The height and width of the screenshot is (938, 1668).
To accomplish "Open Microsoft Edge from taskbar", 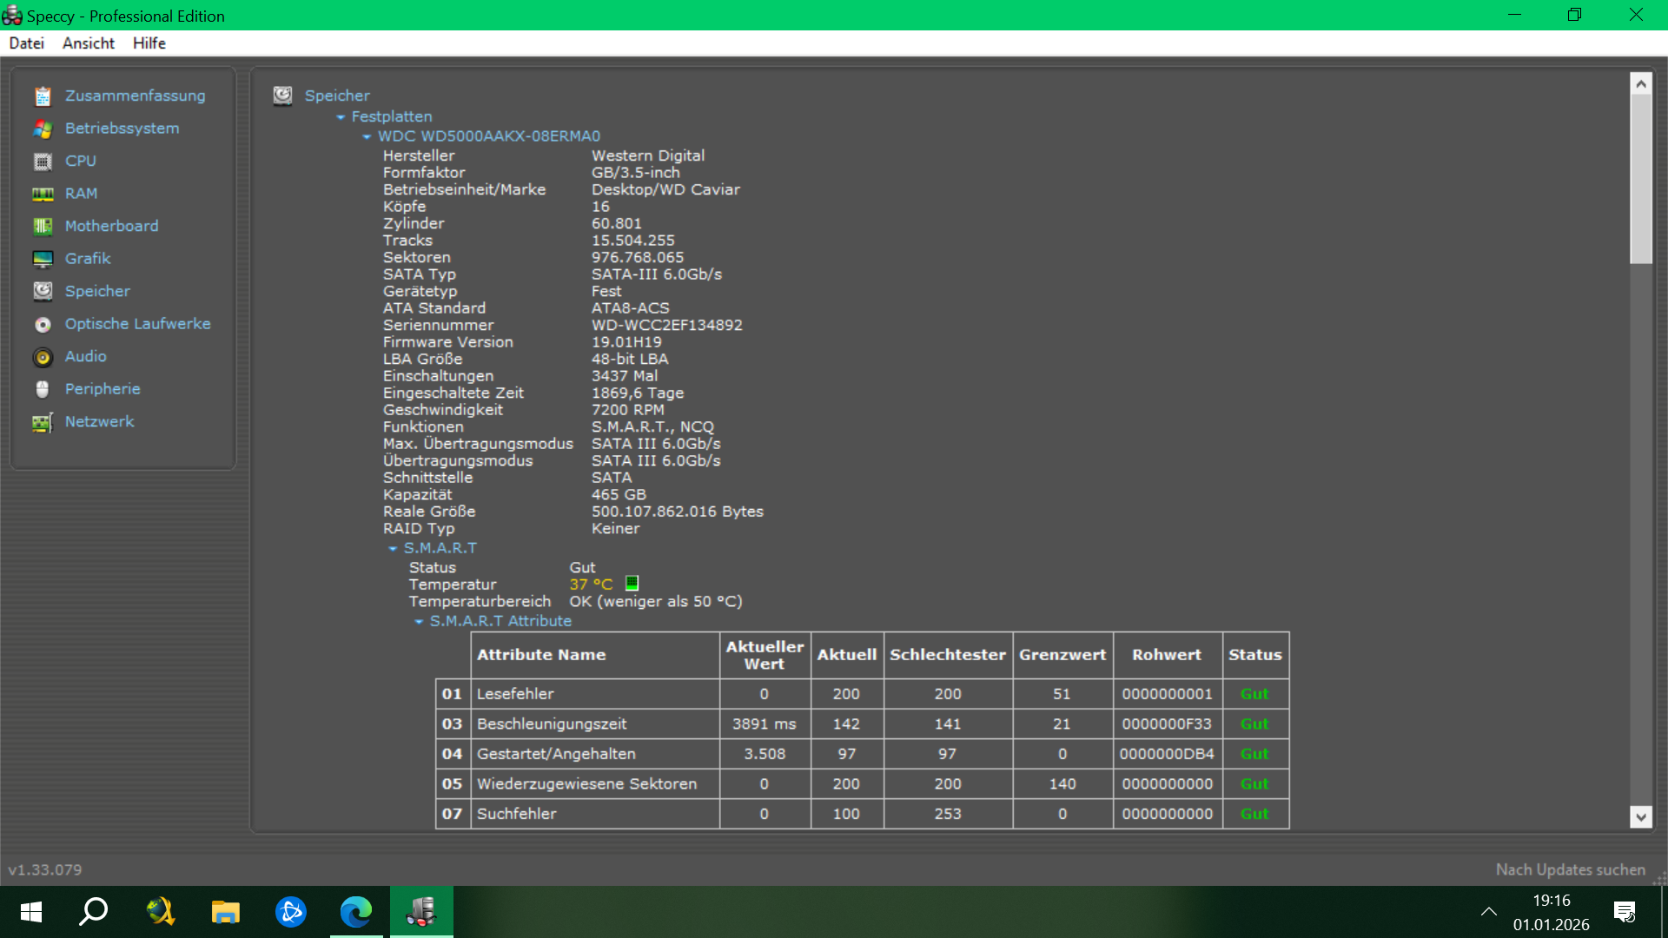I will coord(355,912).
